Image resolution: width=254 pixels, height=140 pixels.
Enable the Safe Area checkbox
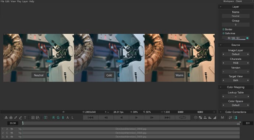(223, 34)
